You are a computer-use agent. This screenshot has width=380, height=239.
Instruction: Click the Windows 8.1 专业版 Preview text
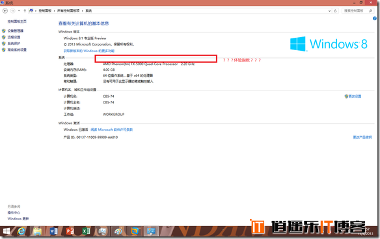coord(85,38)
